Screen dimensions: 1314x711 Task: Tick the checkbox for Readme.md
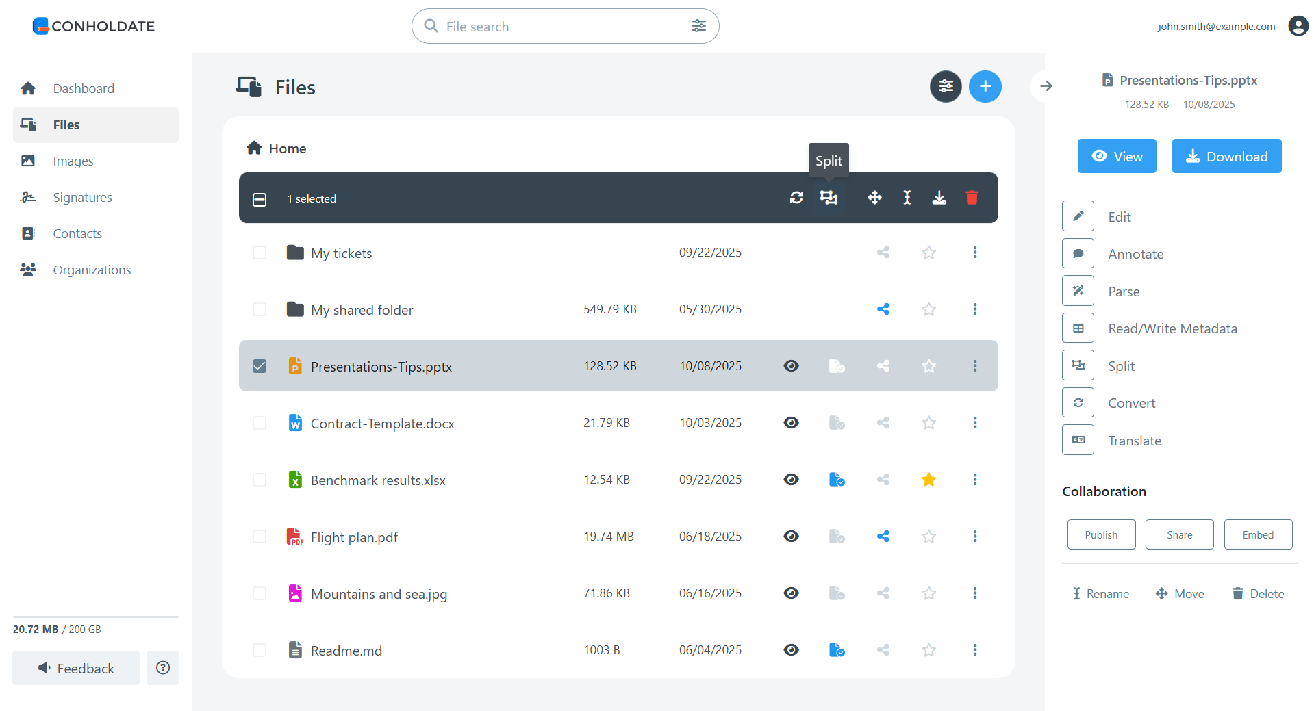click(260, 650)
